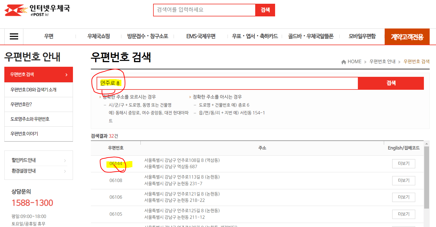Screen dimensions: 436x227
Task: Open the hamburger menu
Action: pyautogui.click(x=14, y=37)
